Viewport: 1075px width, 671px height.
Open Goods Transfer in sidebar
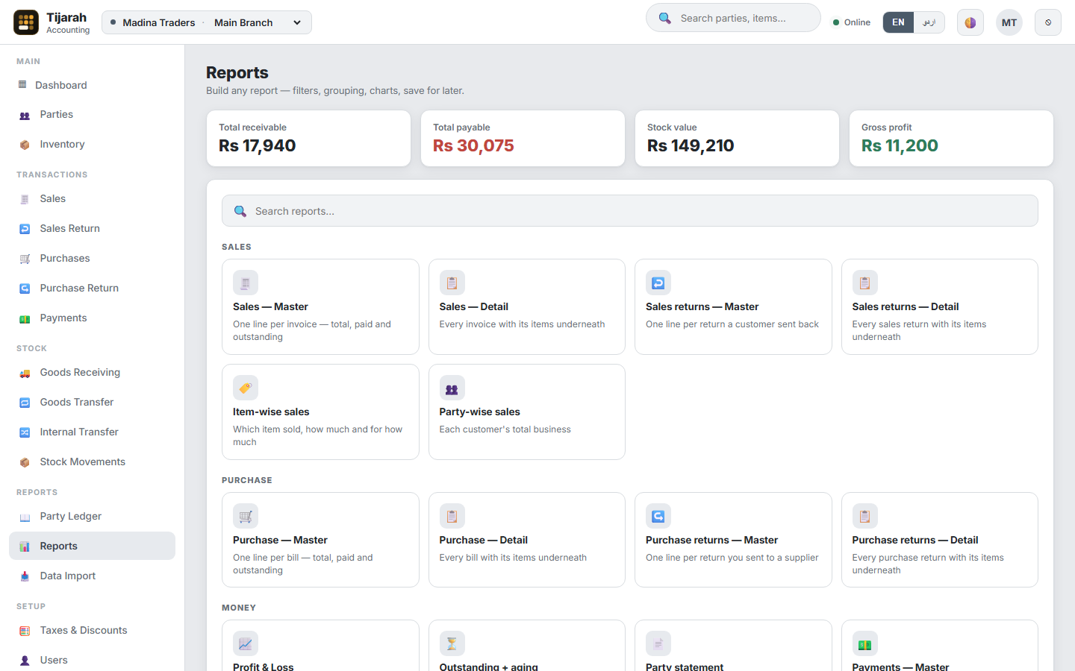92,402
